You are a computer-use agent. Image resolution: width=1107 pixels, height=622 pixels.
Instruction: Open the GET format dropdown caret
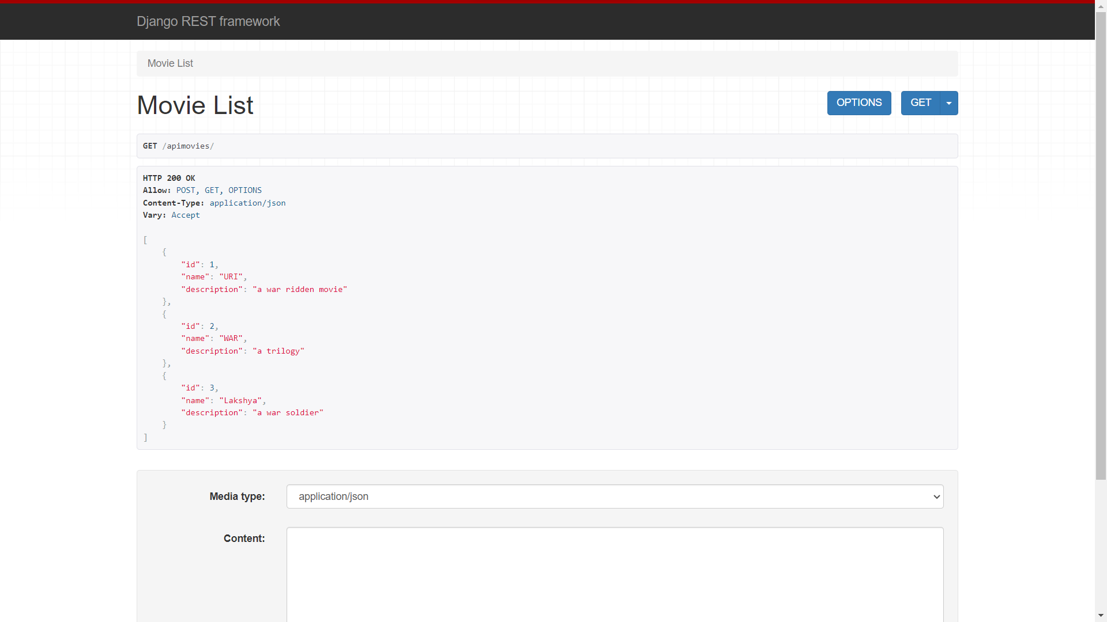point(948,103)
